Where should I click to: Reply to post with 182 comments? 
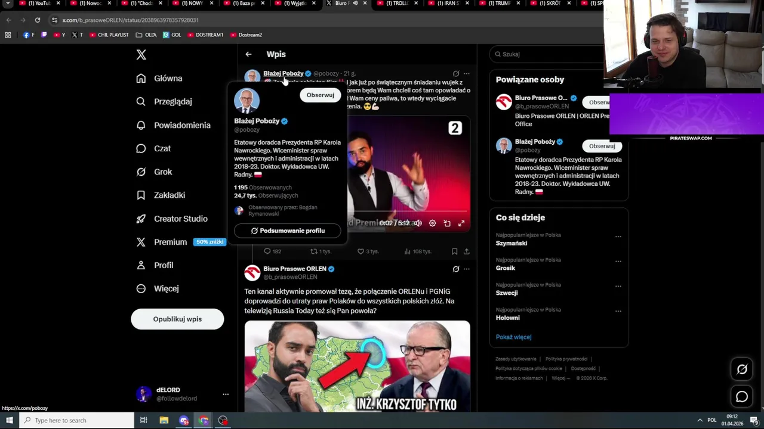click(273, 251)
